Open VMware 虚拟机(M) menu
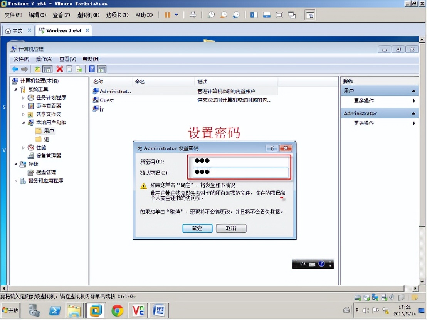 pyautogui.click(x=88, y=15)
